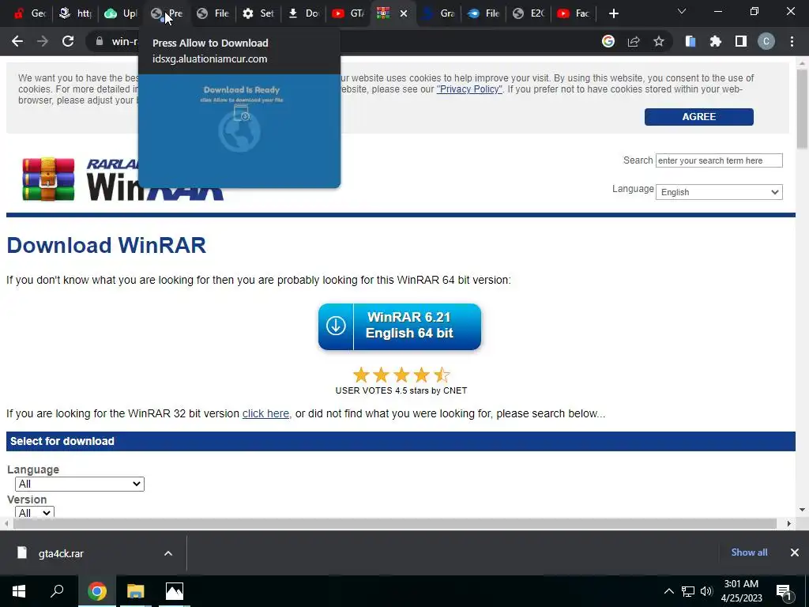Open the notification center
This screenshot has width=809, height=607.
coord(785,591)
